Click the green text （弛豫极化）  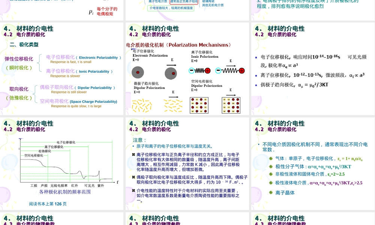coord(19,98)
